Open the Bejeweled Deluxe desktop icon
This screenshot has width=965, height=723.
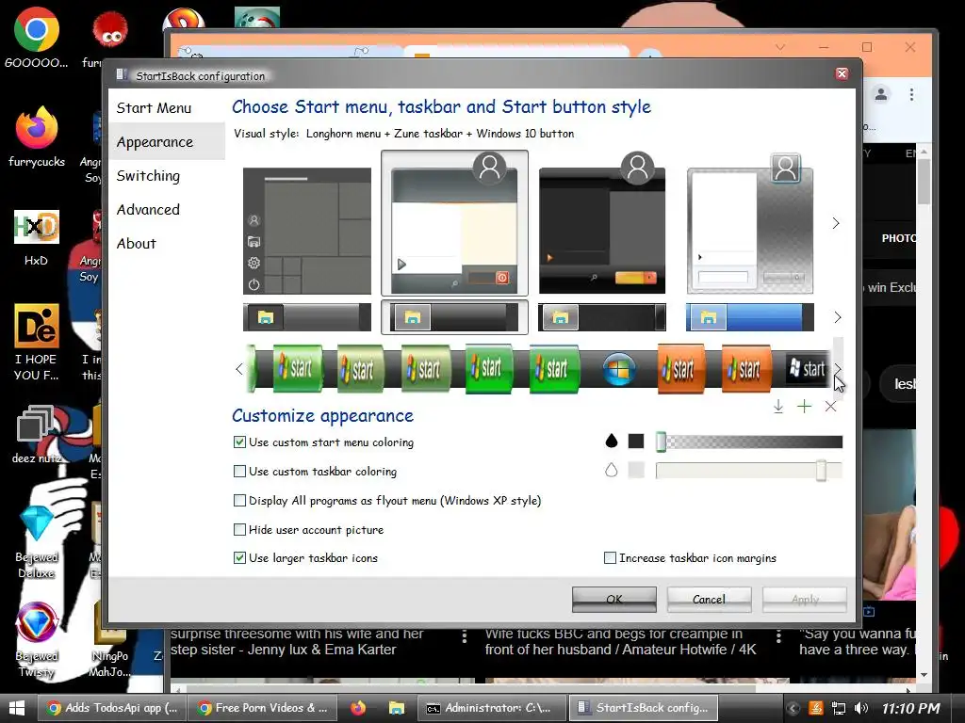pos(37,542)
